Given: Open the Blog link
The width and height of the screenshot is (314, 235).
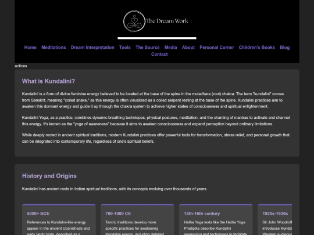Looking at the screenshot, I should click(x=285, y=48).
